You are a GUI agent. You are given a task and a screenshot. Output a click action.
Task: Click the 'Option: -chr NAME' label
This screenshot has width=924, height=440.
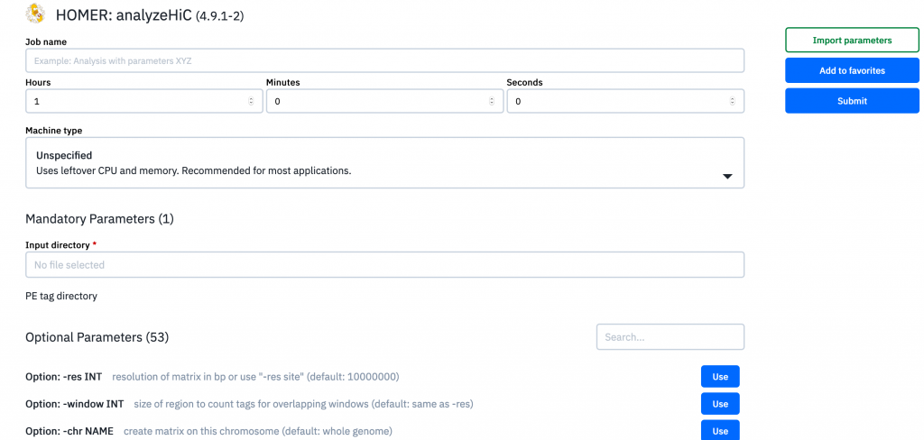point(69,431)
